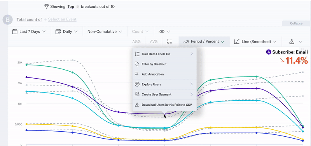Click the B query badge
This screenshot has height=146, width=311.
click(8, 20)
